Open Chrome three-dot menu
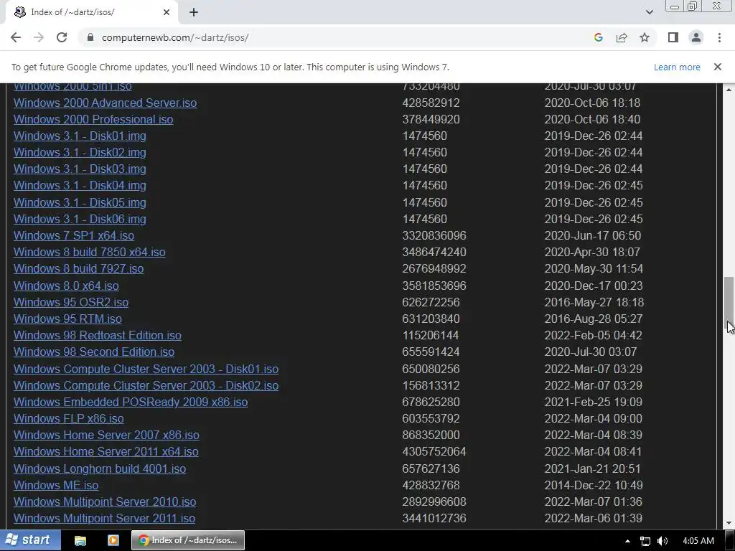The width and height of the screenshot is (735, 551). point(719,37)
